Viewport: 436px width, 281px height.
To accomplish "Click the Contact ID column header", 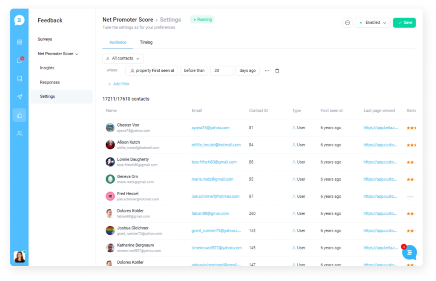I will [x=258, y=111].
